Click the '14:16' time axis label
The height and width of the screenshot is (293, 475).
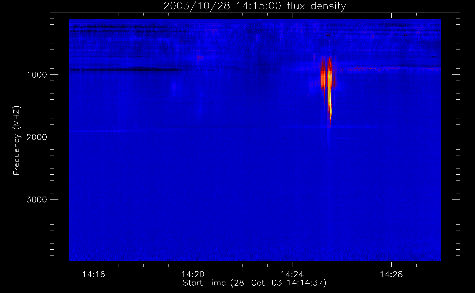pyautogui.click(x=94, y=274)
